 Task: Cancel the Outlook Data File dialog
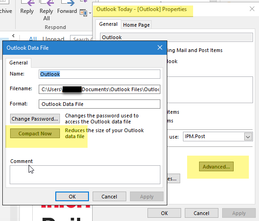(109, 197)
